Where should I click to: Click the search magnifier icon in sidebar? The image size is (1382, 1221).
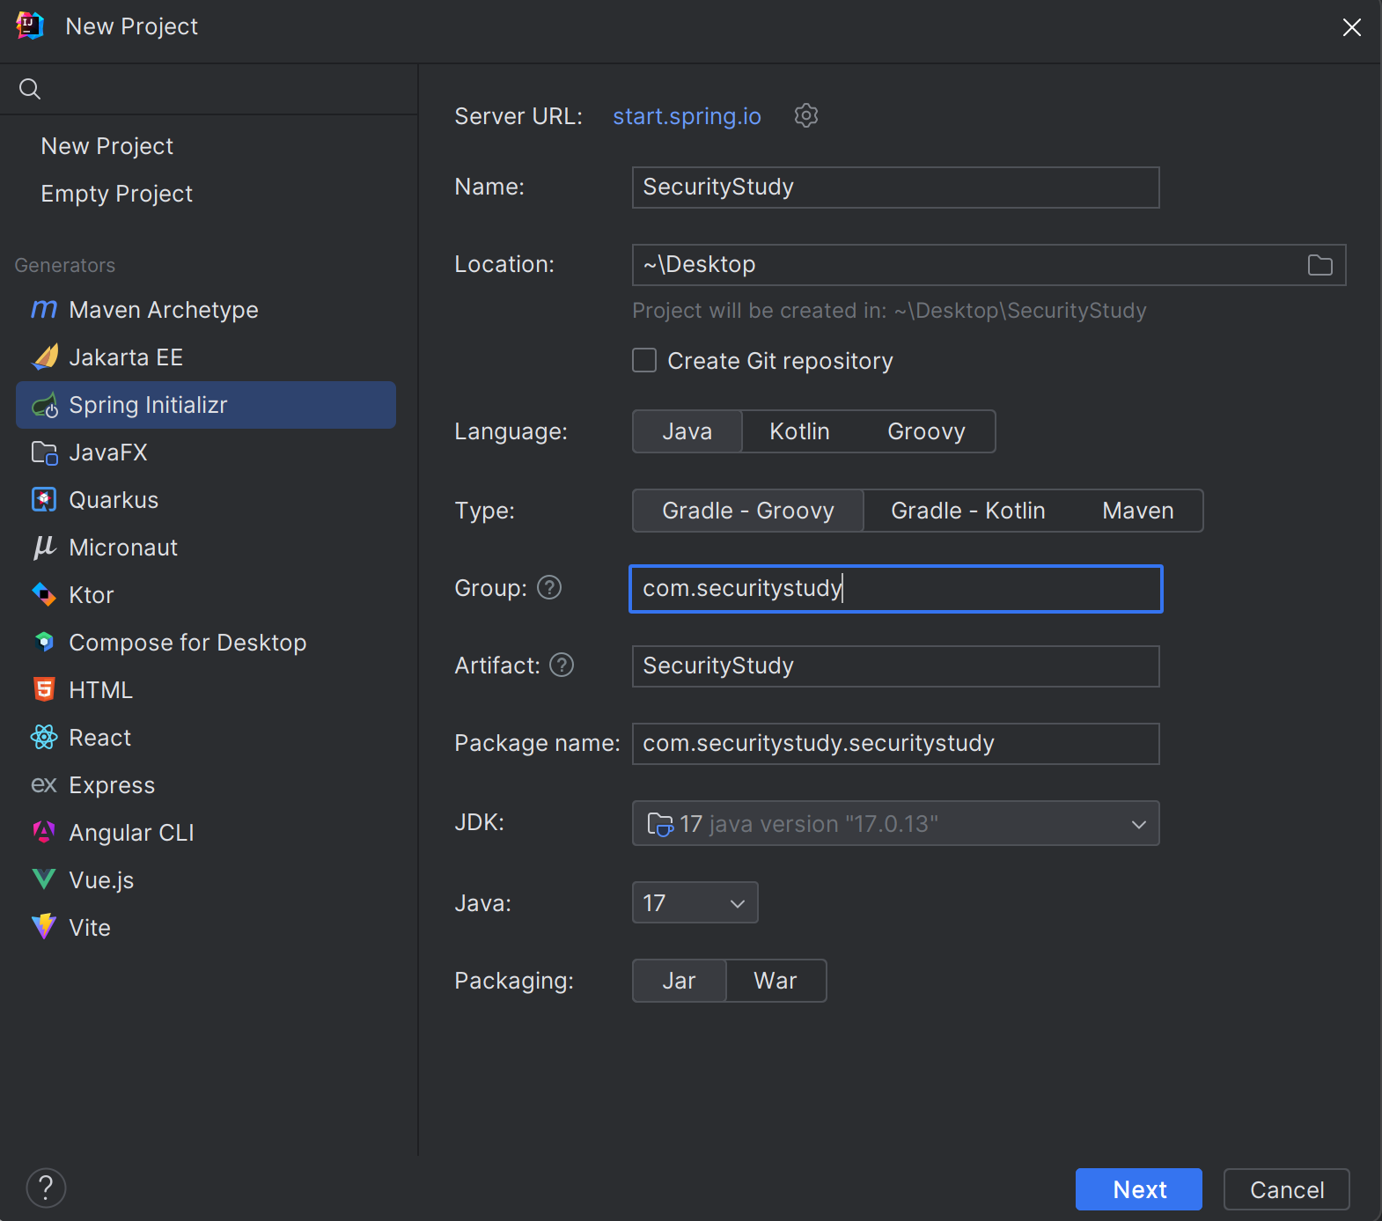coord(30,89)
